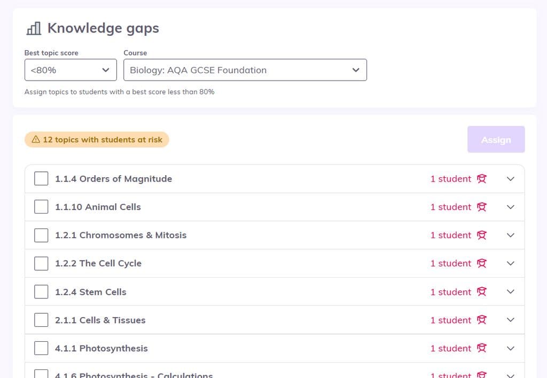The width and height of the screenshot is (547, 378).
Task: Click the graduation cap icon for The Cell Cycle
Action: tap(481, 263)
